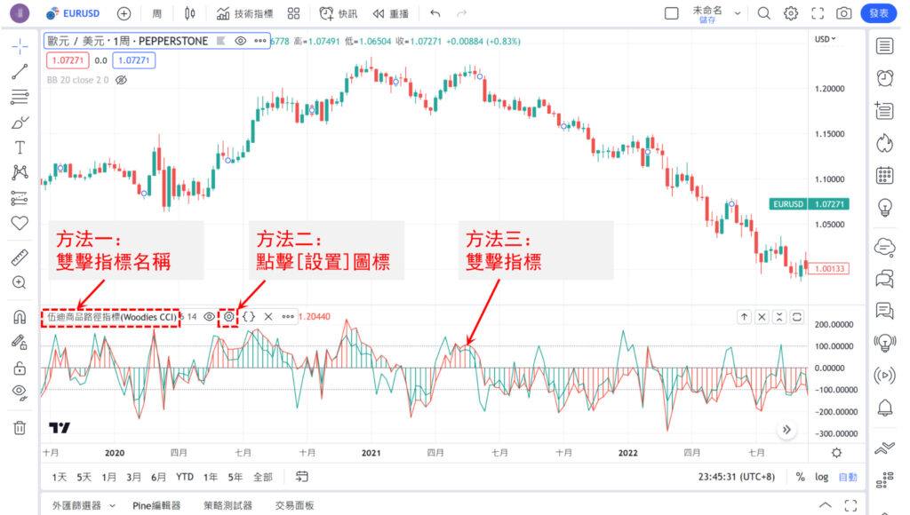Open the 周 timeframe interval dropdown

click(157, 13)
